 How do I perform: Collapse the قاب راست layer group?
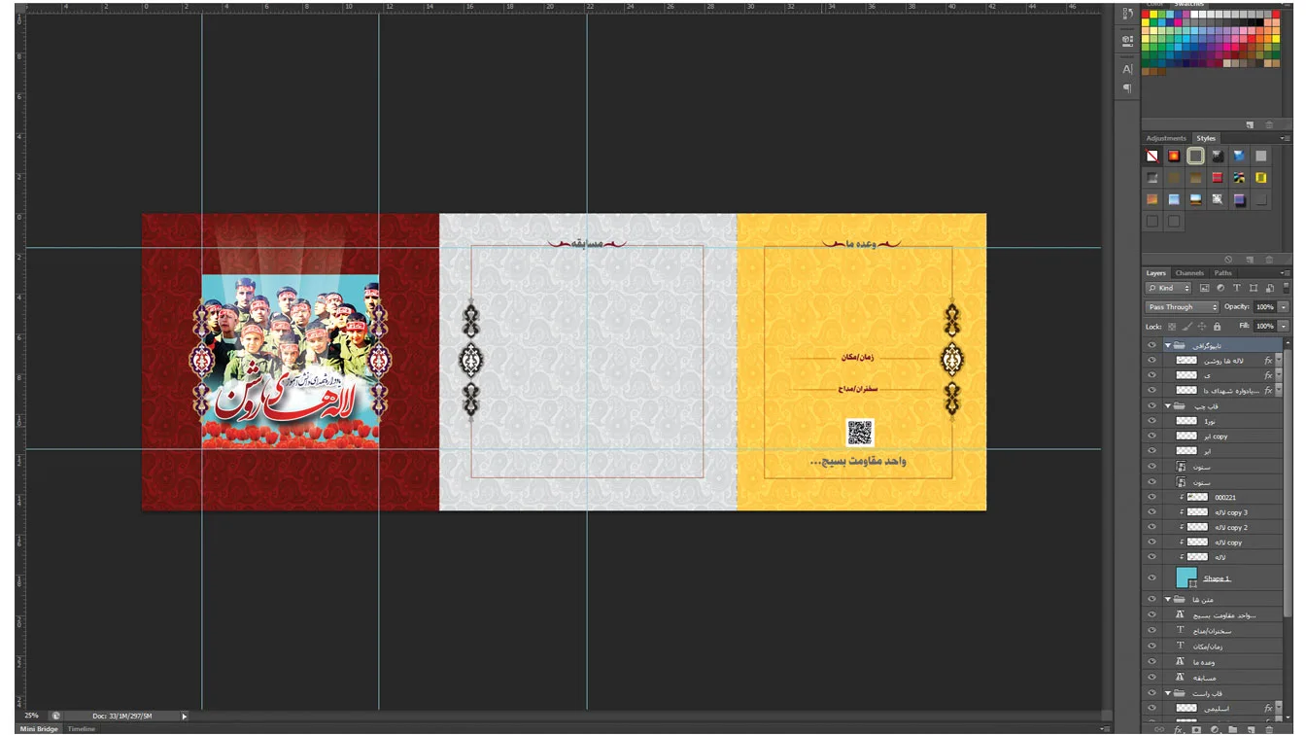pyautogui.click(x=1168, y=693)
